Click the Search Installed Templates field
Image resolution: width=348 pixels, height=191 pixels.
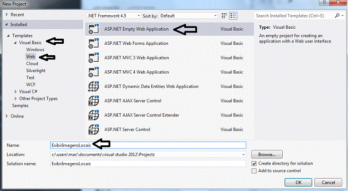coord(294,16)
